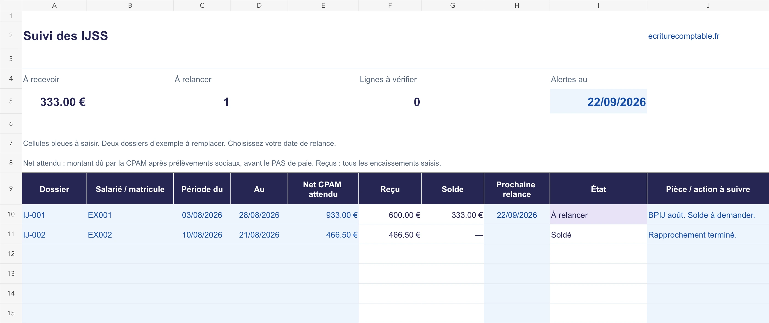Click dossier cell IJ-001

coord(54,215)
